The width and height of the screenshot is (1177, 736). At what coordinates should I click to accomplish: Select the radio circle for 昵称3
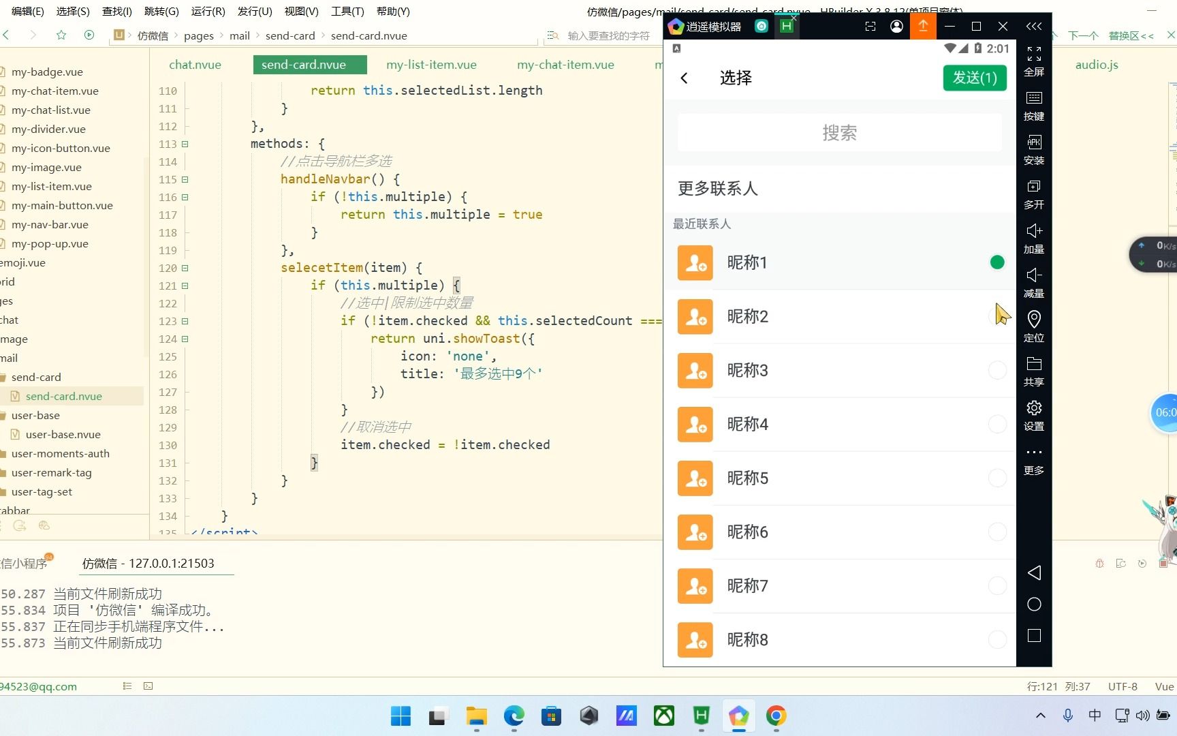point(997,370)
